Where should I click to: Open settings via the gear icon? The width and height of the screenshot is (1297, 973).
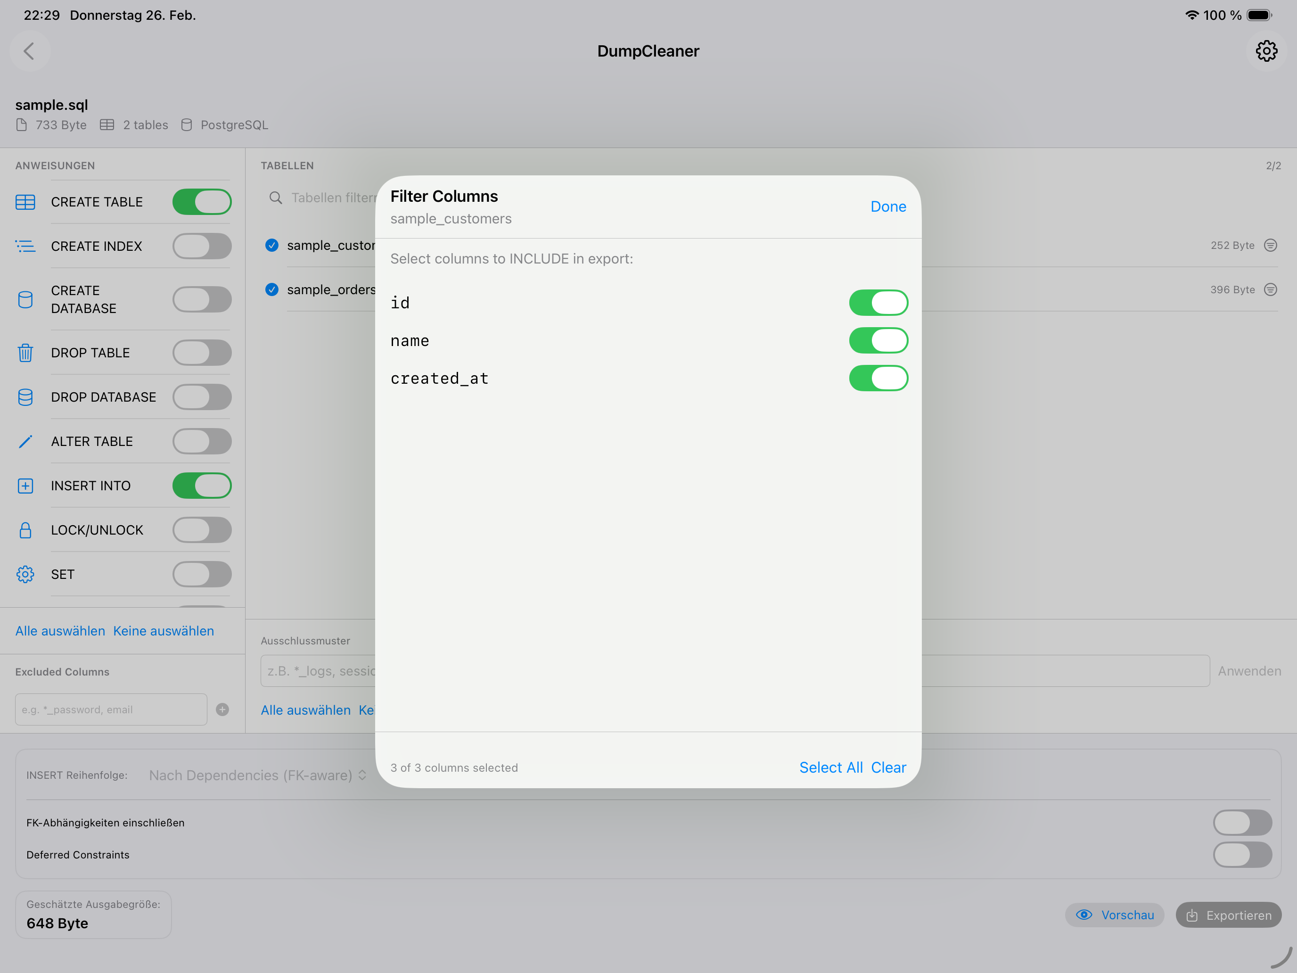[x=1266, y=51]
